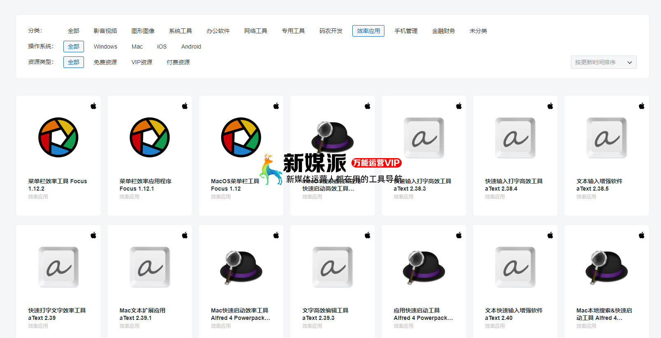The width and height of the screenshot is (661, 338).
Task: Filter resource type by 付费资源
Action: click(x=178, y=62)
